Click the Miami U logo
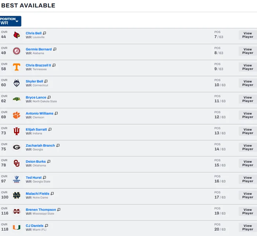 (17, 228)
